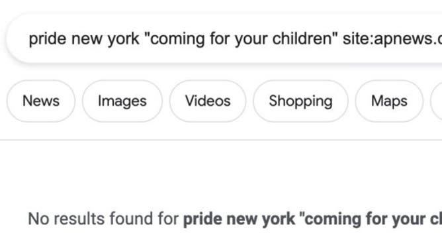Place cursor on "york" in search query
This screenshot has width=442, height=249.
click(124, 40)
